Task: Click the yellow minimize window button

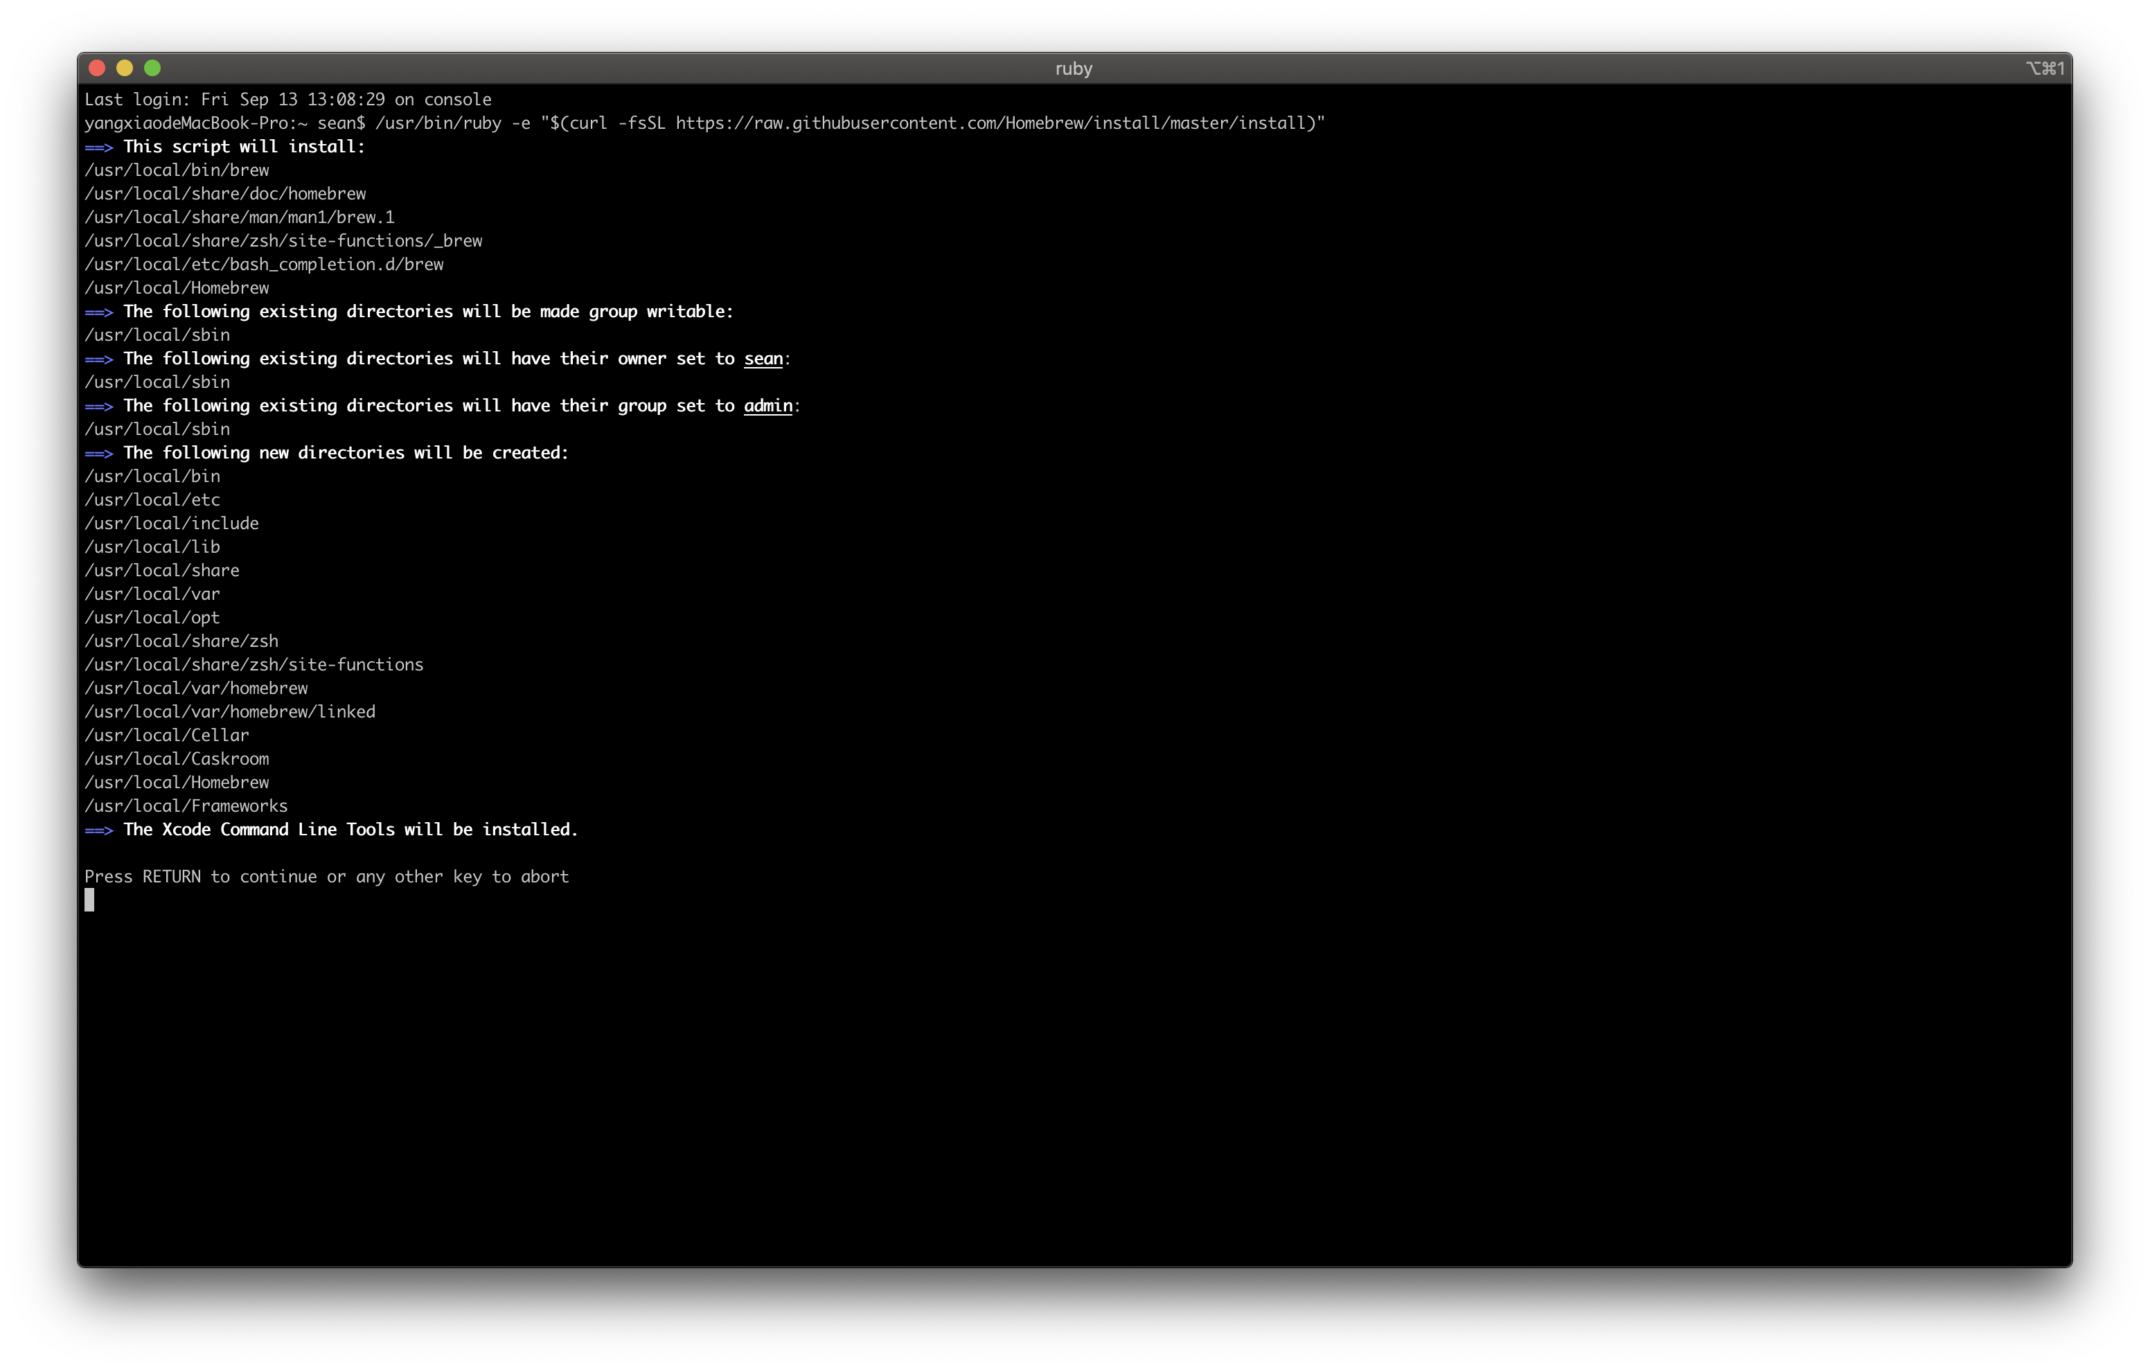Action: 125,68
